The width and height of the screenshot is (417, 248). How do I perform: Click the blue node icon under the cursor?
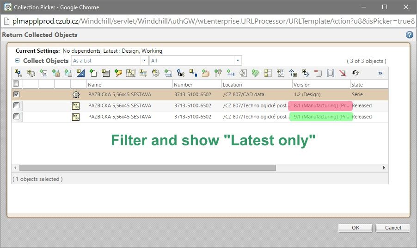[x=181, y=73]
